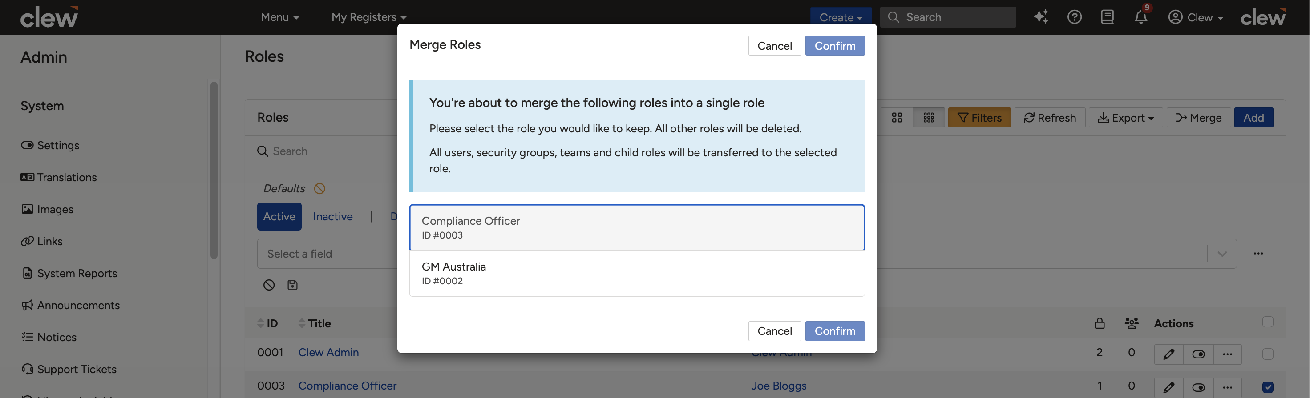
Task: Check the Clew Admin row checkbox
Action: point(1268,354)
